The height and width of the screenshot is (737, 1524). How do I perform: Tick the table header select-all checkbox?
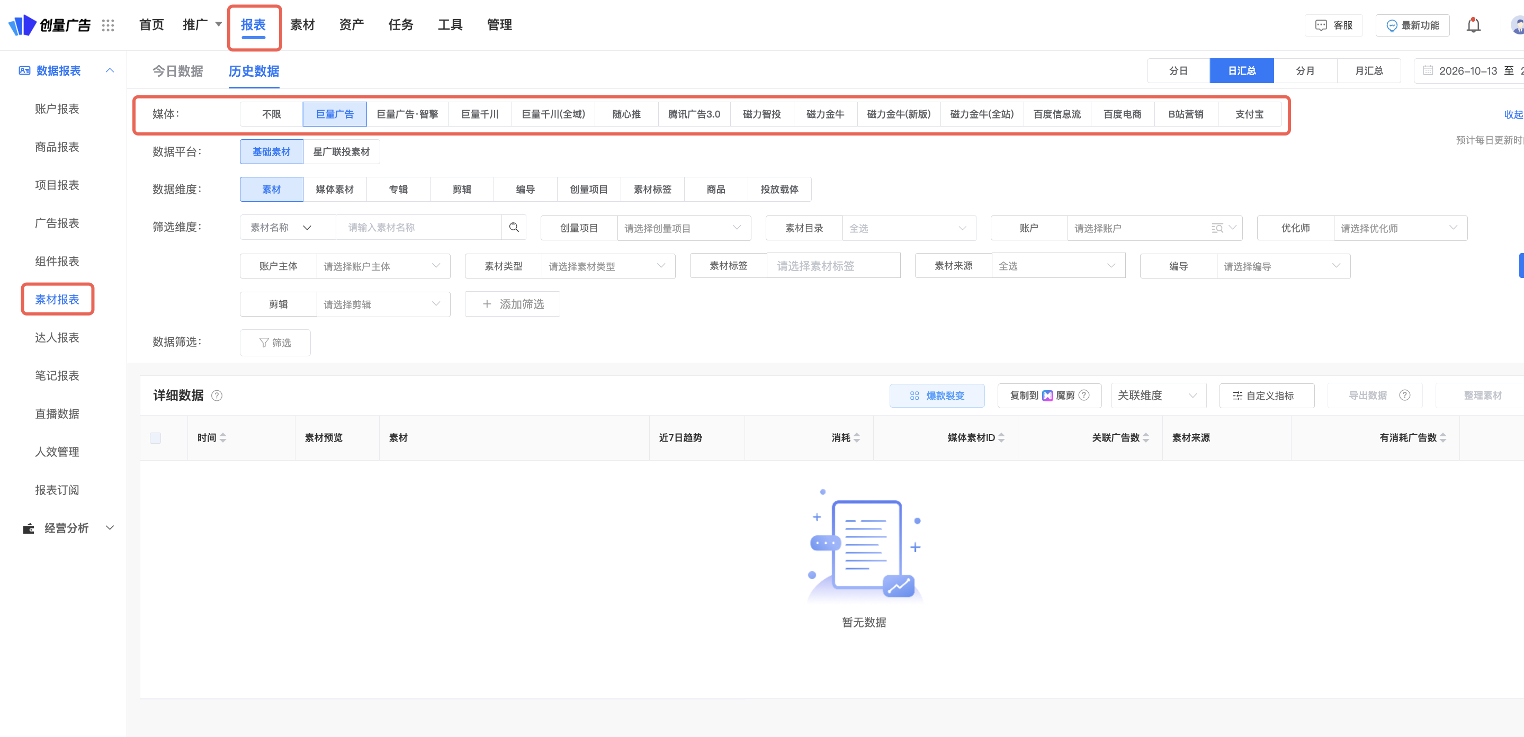point(156,438)
